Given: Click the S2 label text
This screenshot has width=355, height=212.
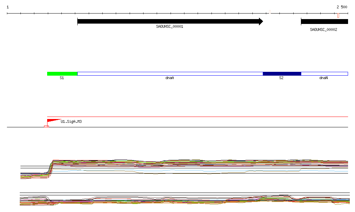Looking at the screenshot, I should pyautogui.click(x=281, y=78).
